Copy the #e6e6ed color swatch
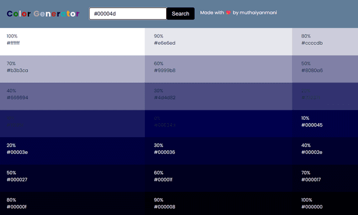358x215 pixels. coord(218,41)
